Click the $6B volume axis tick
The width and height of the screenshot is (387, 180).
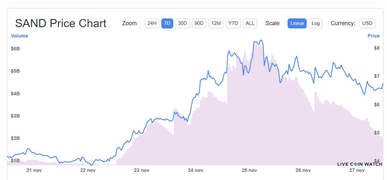(x=15, y=49)
